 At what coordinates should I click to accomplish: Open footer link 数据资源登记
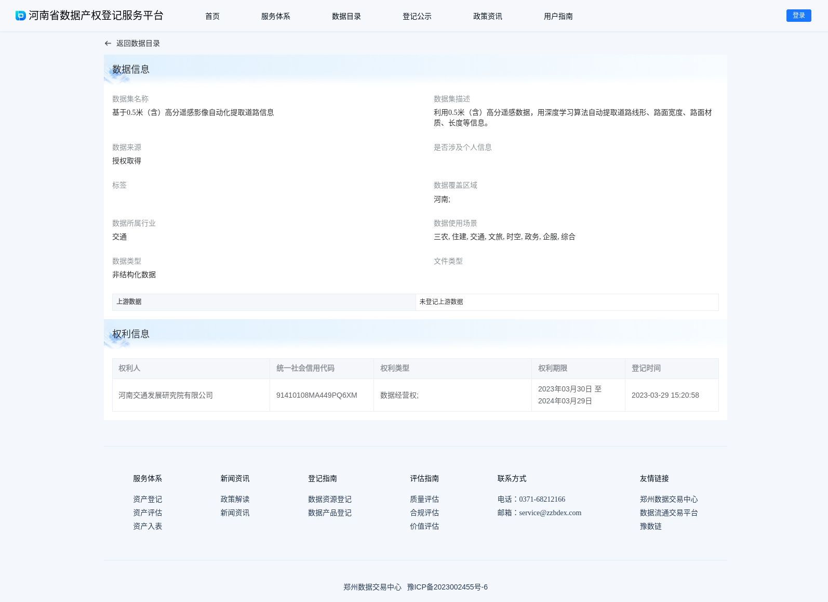click(330, 499)
